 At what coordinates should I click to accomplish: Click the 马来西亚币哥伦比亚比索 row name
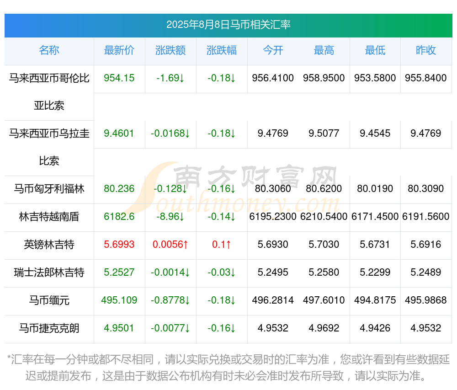point(49,92)
